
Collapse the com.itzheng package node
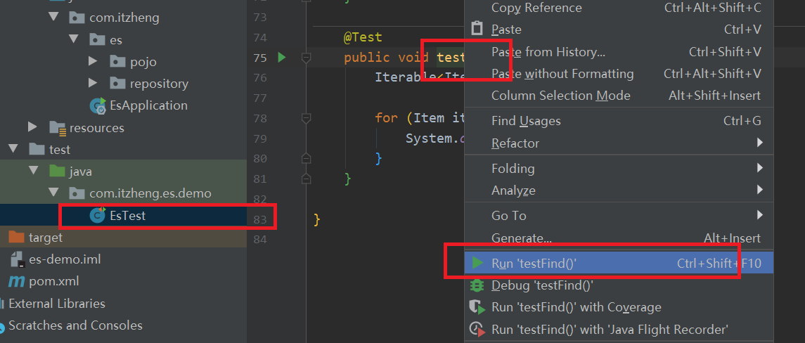pyautogui.click(x=53, y=17)
